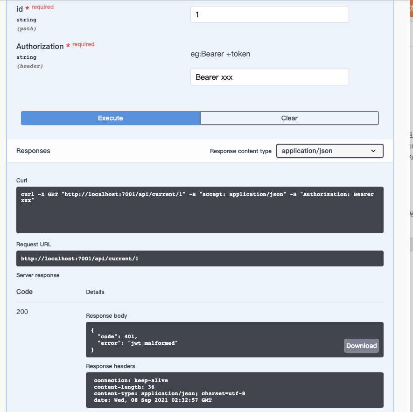Download the response body
Viewport: 413px width, 412px height.
361,346
